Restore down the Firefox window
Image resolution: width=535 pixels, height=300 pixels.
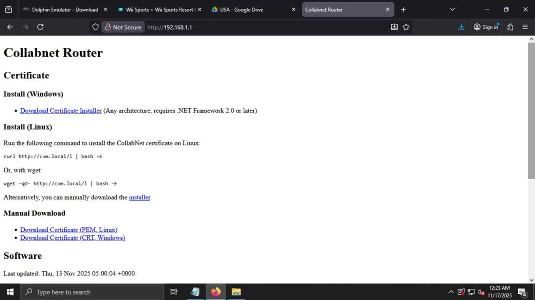(506, 10)
